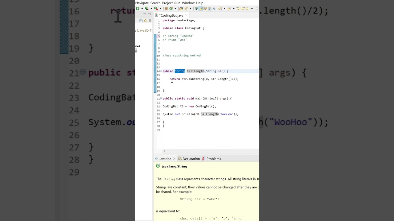This screenshot has height=221, width=394.
Task: Open the Project menu
Action: click(167, 3)
